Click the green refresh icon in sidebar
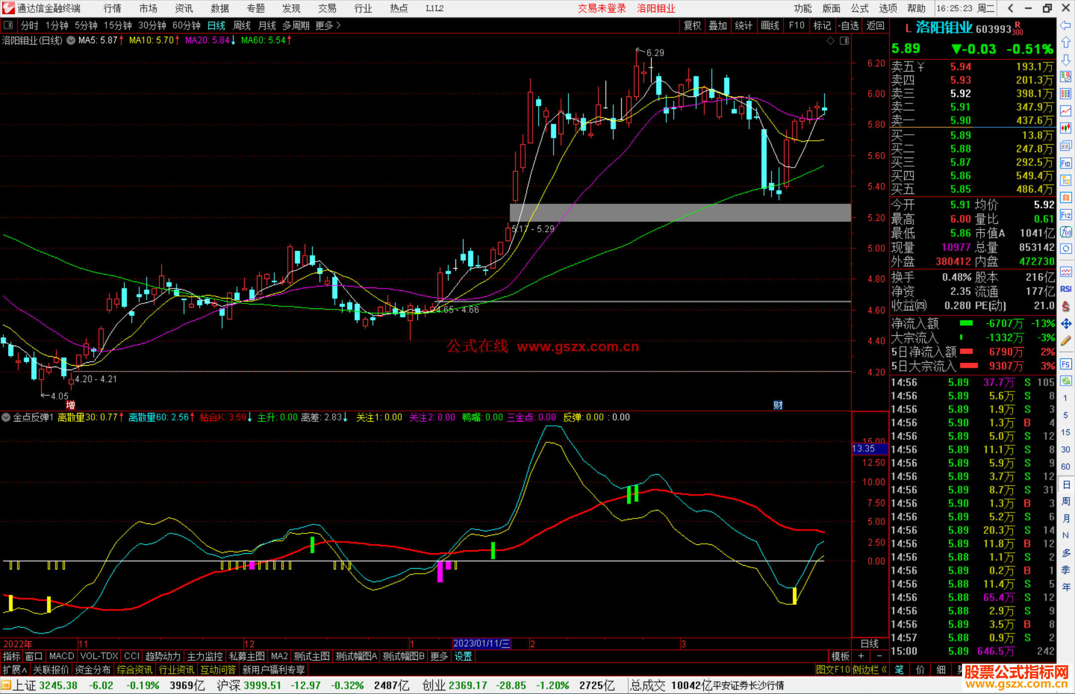The height and width of the screenshot is (694, 1075). 1066,381
